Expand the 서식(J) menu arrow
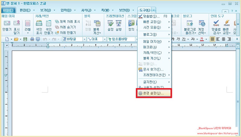The height and width of the screenshot is (137, 241). point(95,10)
